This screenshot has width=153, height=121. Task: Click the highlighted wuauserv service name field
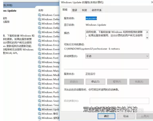tap(91, 18)
